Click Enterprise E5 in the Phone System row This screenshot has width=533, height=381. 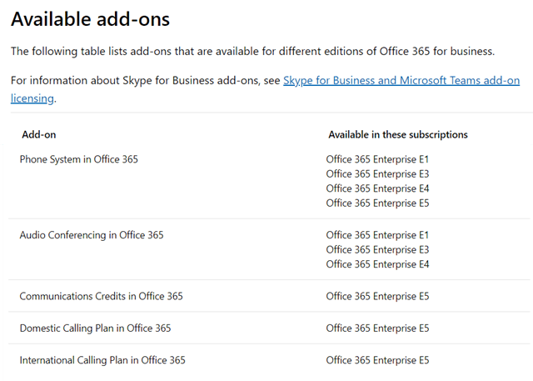[377, 203]
